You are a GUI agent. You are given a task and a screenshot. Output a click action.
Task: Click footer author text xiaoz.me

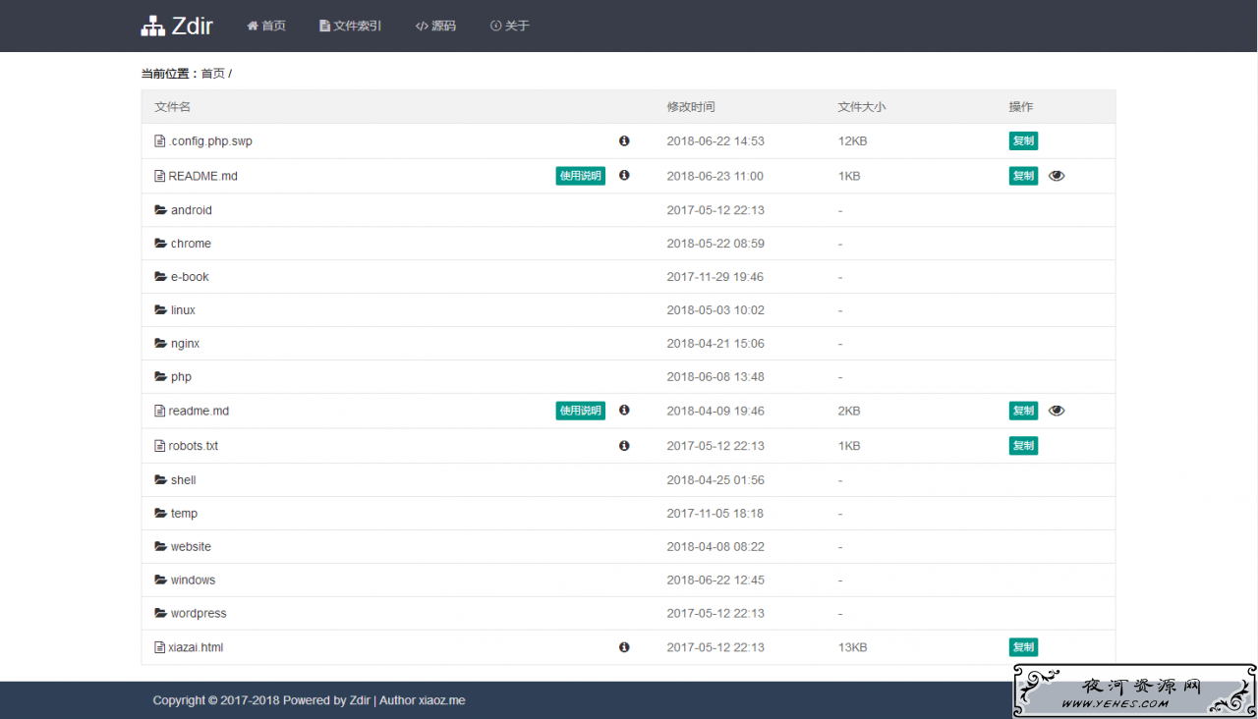tap(441, 700)
